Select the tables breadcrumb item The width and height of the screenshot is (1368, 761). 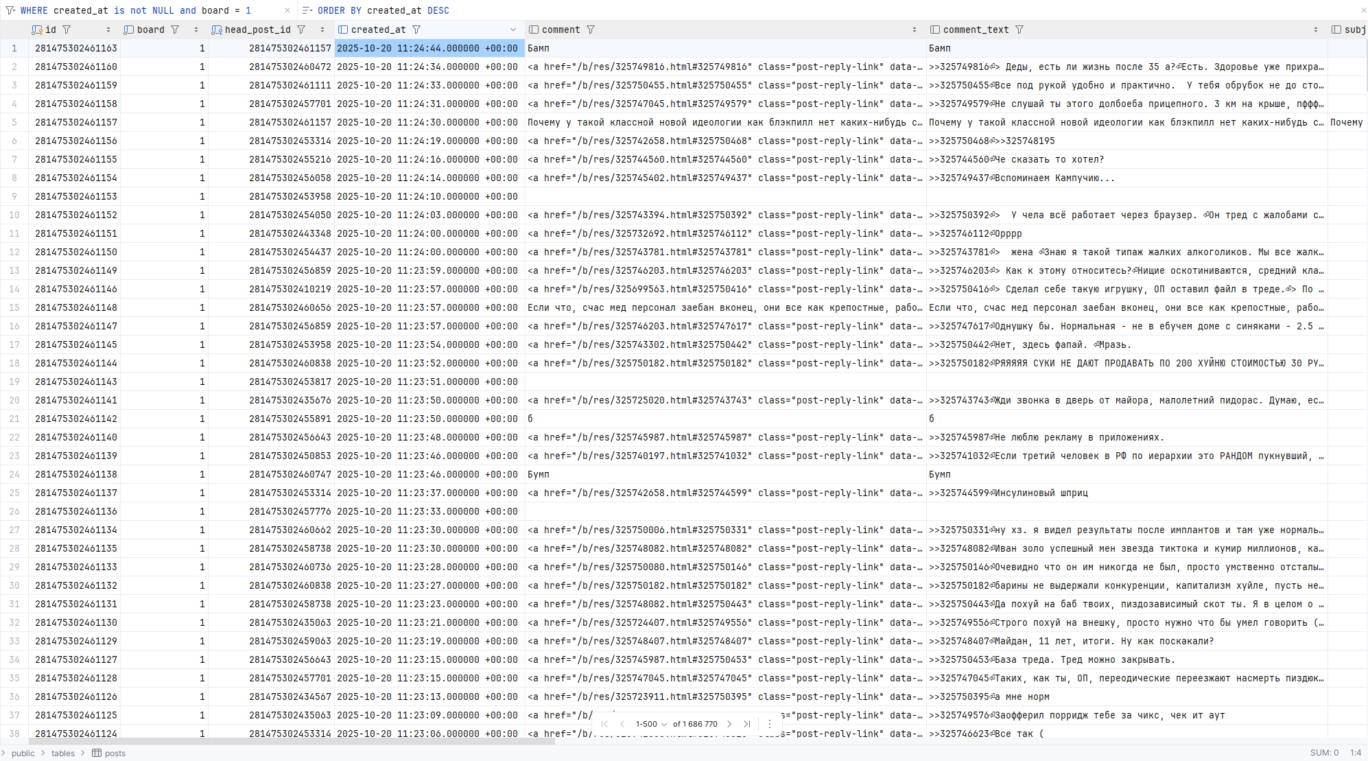63,753
